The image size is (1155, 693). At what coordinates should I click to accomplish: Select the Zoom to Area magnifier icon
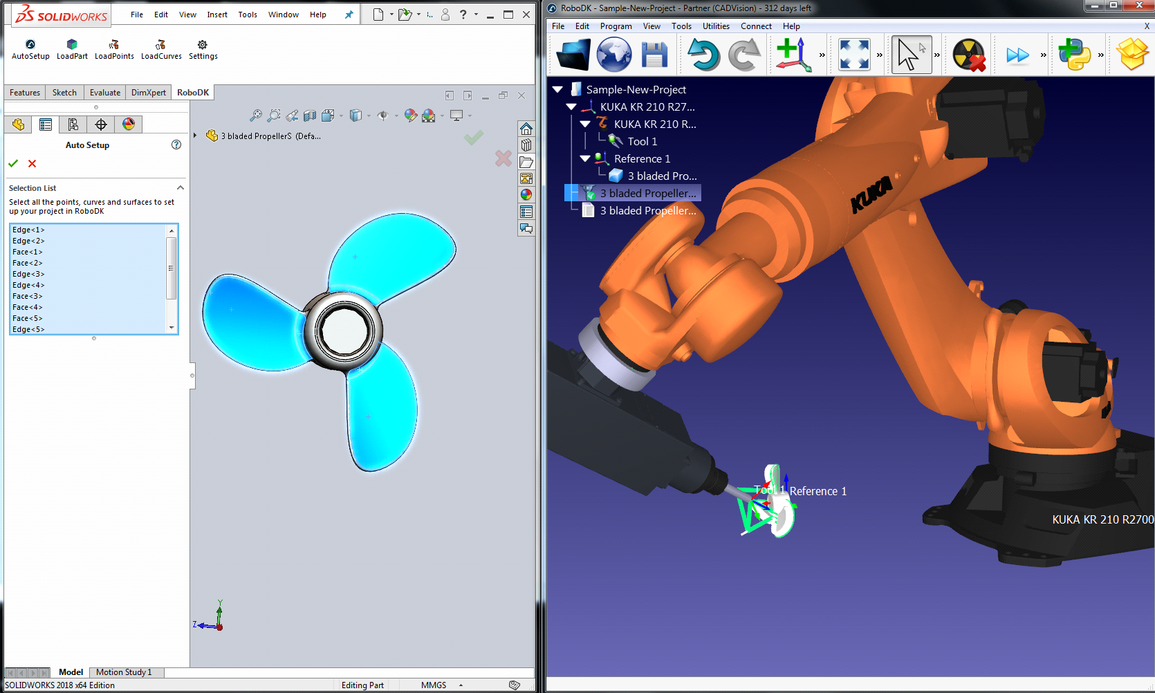tap(274, 115)
